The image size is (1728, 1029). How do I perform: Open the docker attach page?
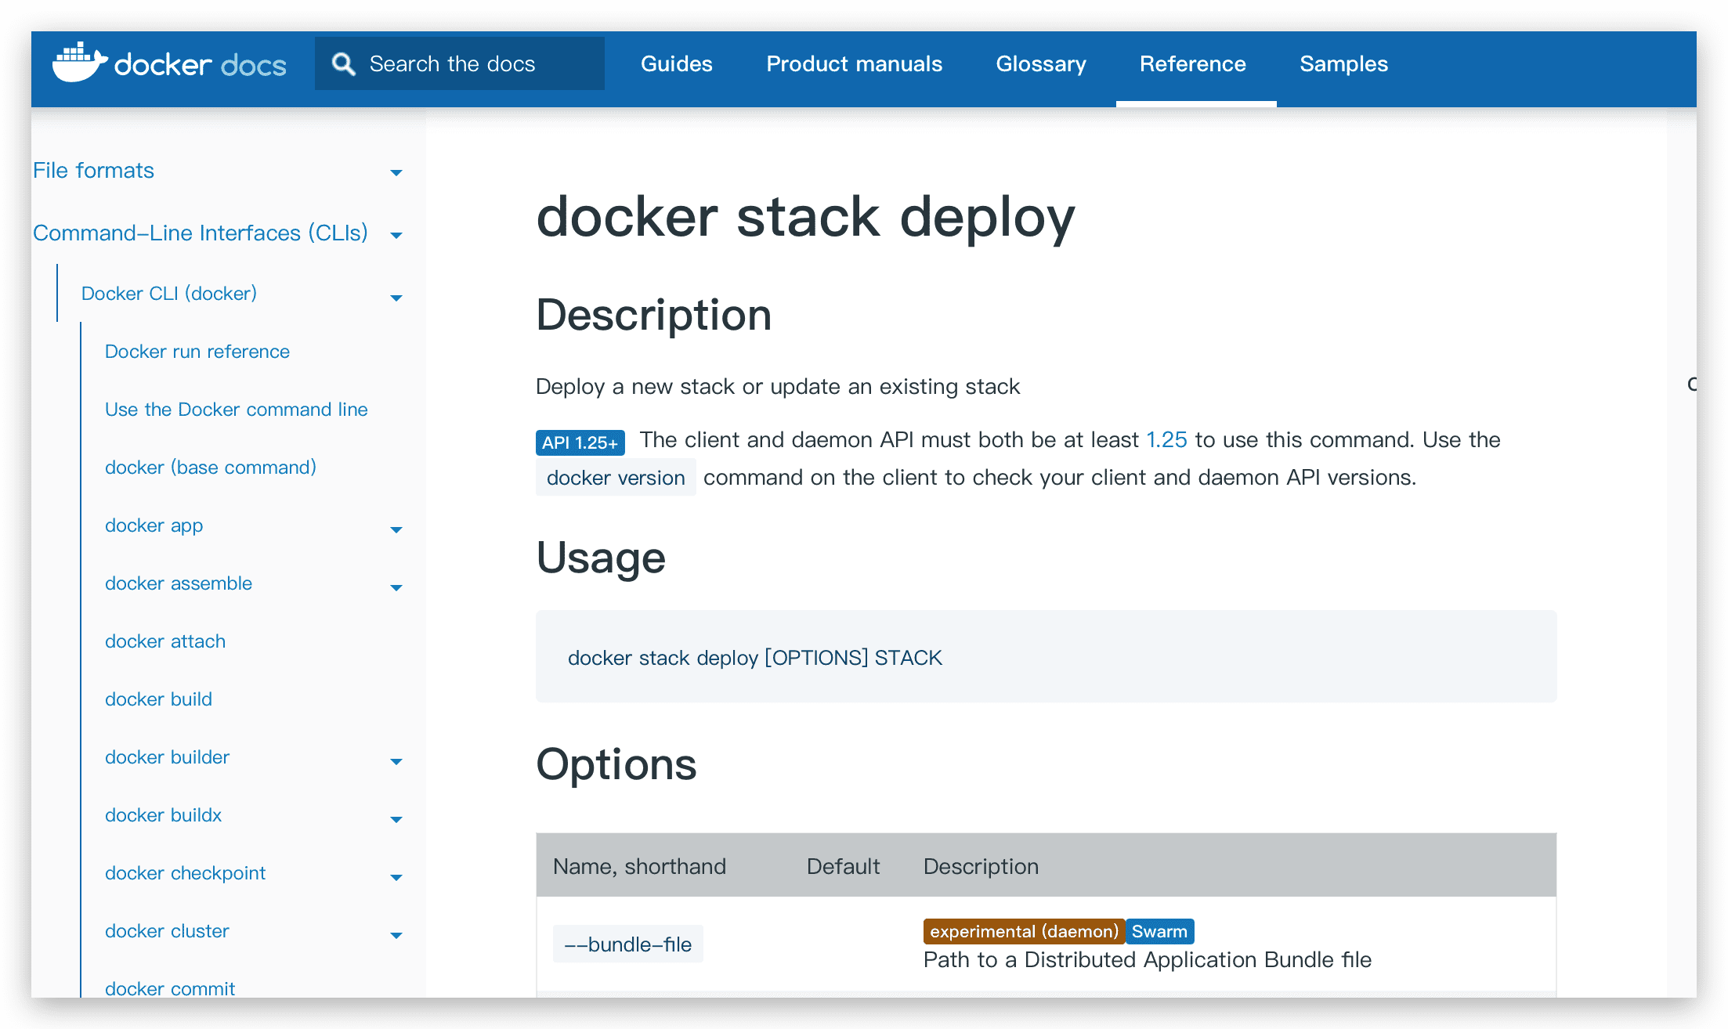(165, 641)
